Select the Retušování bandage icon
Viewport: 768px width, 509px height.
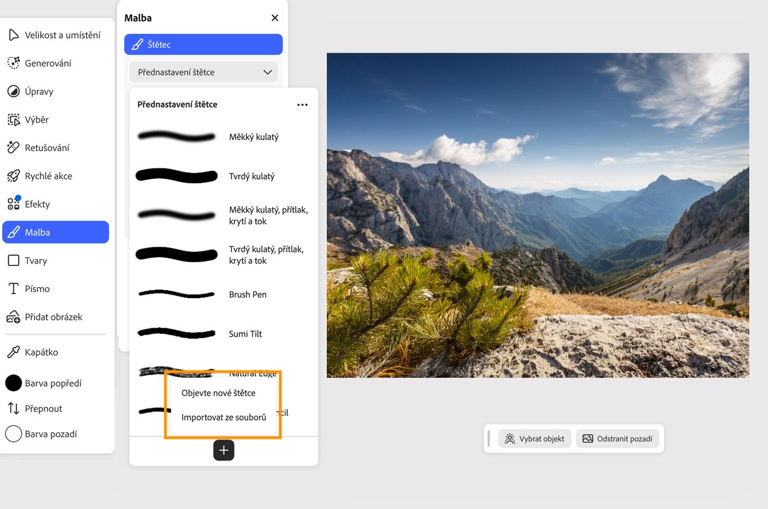click(x=13, y=148)
